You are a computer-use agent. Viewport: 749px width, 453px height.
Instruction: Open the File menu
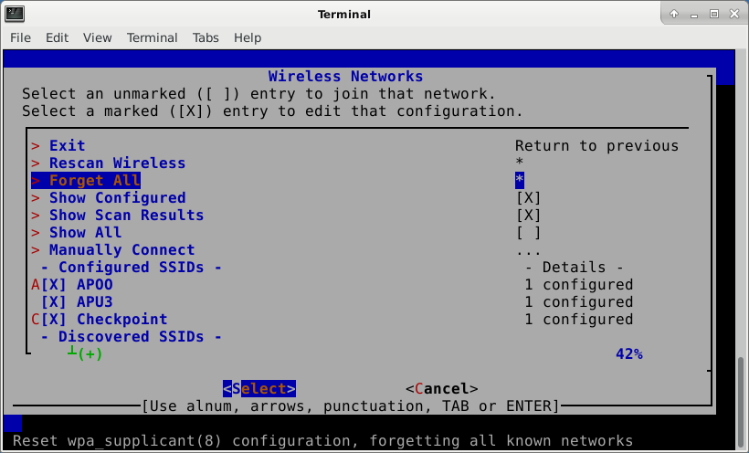(20, 37)
